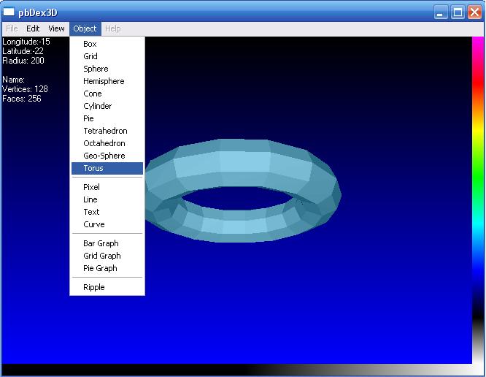Select the Hemisphere menu entry

point(104,81)
